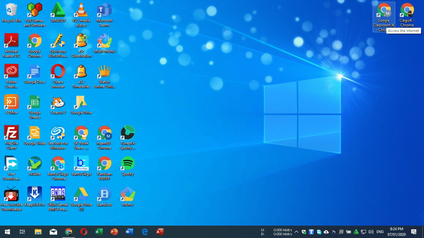
Task: Select SK Trolak Utara Chrome shortcut
Action: (x=81, y=138)
